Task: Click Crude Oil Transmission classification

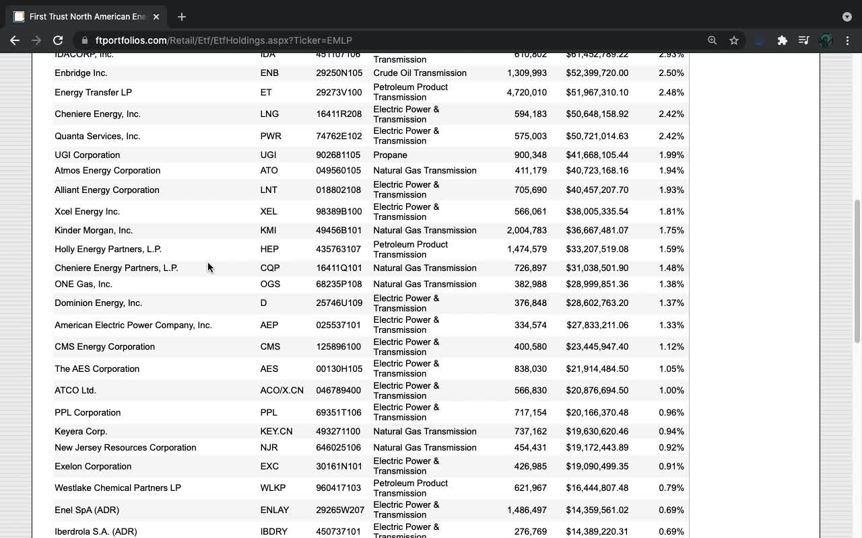Action: 420,73
